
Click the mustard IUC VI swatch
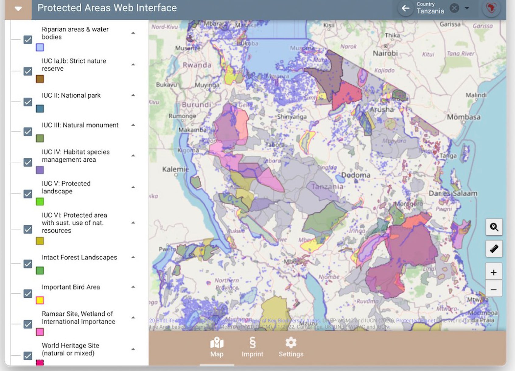[40, 241]
